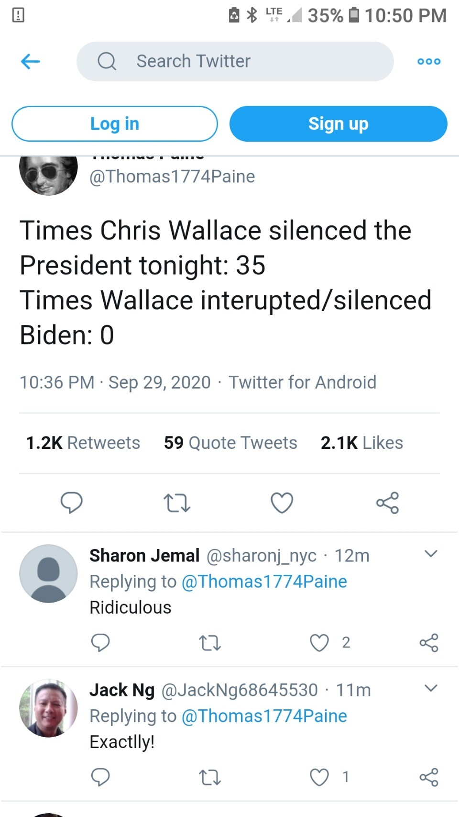459x817 pixels.
Task: Share the main tweet
Action: (x=387, y=503)
